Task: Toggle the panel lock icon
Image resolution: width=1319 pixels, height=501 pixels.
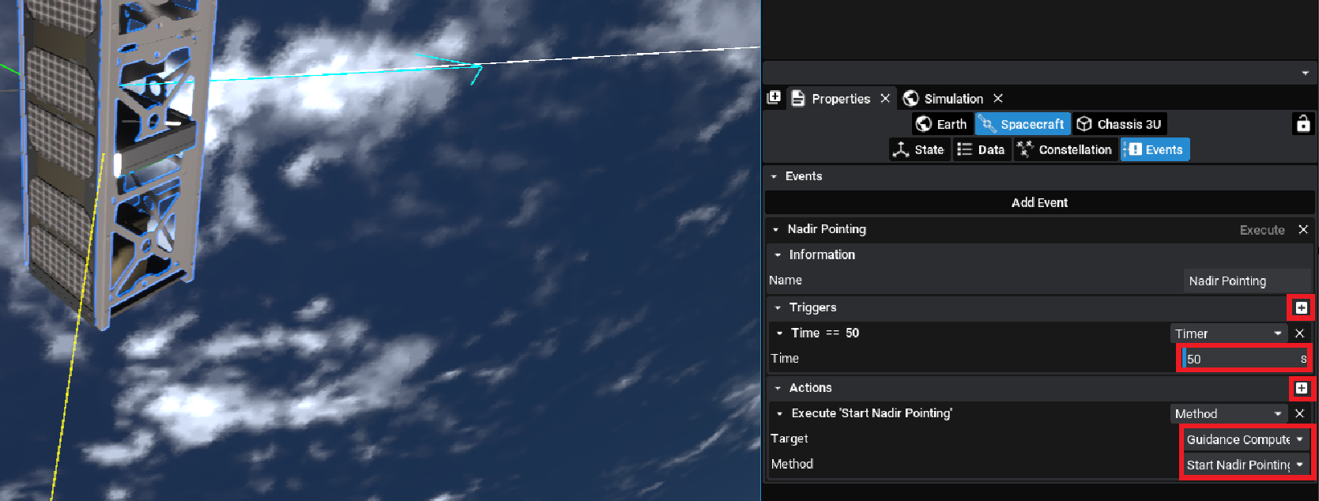Action: click(x=1303, y=124)
